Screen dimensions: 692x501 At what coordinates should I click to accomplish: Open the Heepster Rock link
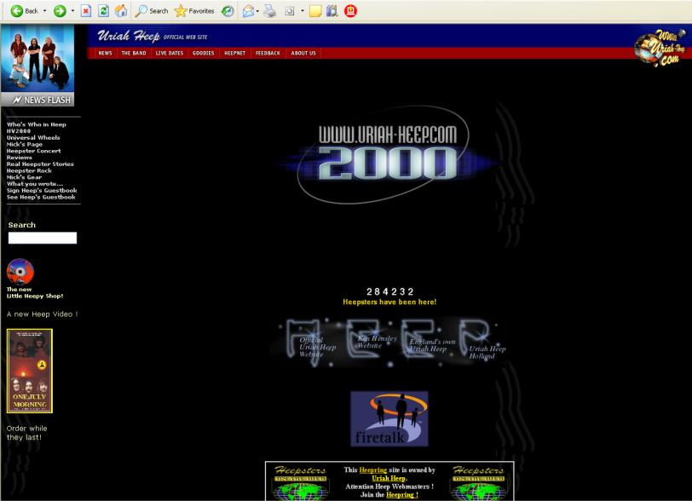(29, 170)
